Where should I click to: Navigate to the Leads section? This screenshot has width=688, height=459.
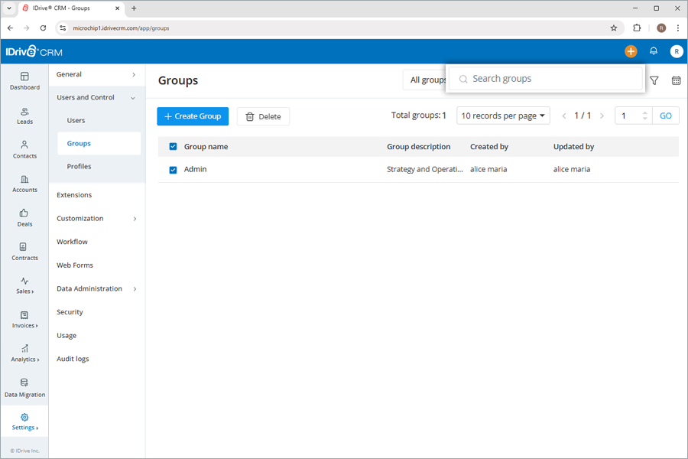[x=24, y=117]
